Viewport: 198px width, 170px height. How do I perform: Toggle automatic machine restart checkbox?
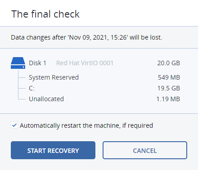pos(14,125)
